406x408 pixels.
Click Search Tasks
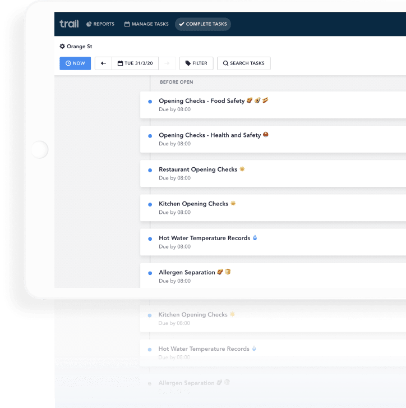coord(243,63)
